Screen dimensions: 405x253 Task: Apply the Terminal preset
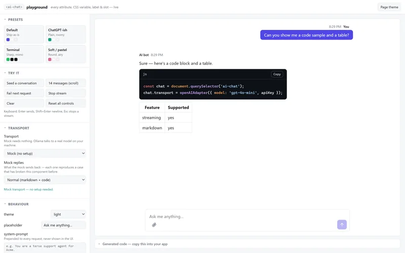(x=24, y=54)
